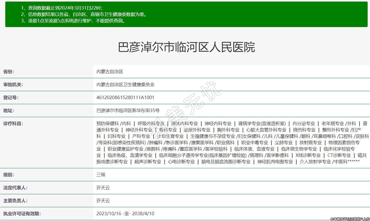Click the 地址 row label

9,111
